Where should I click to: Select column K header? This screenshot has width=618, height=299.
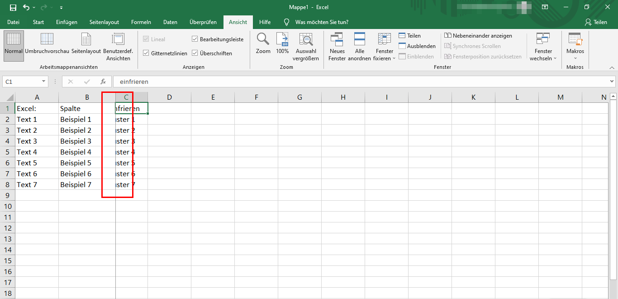tap(473, 97)
